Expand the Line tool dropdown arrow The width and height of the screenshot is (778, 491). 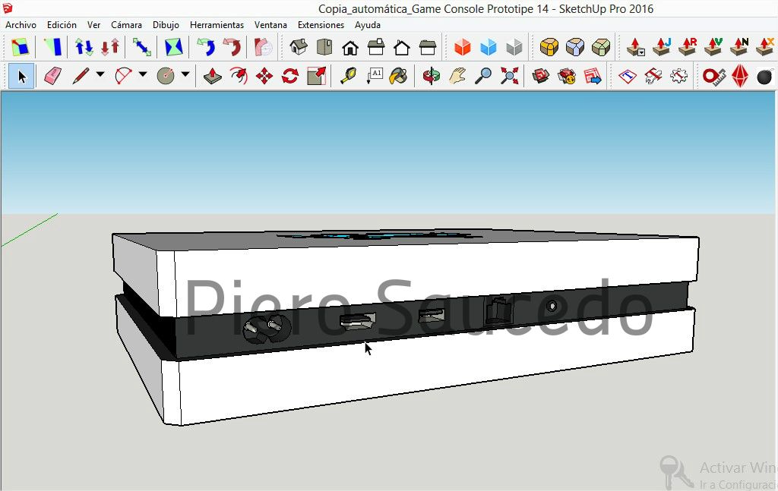(x=100, y=75)
